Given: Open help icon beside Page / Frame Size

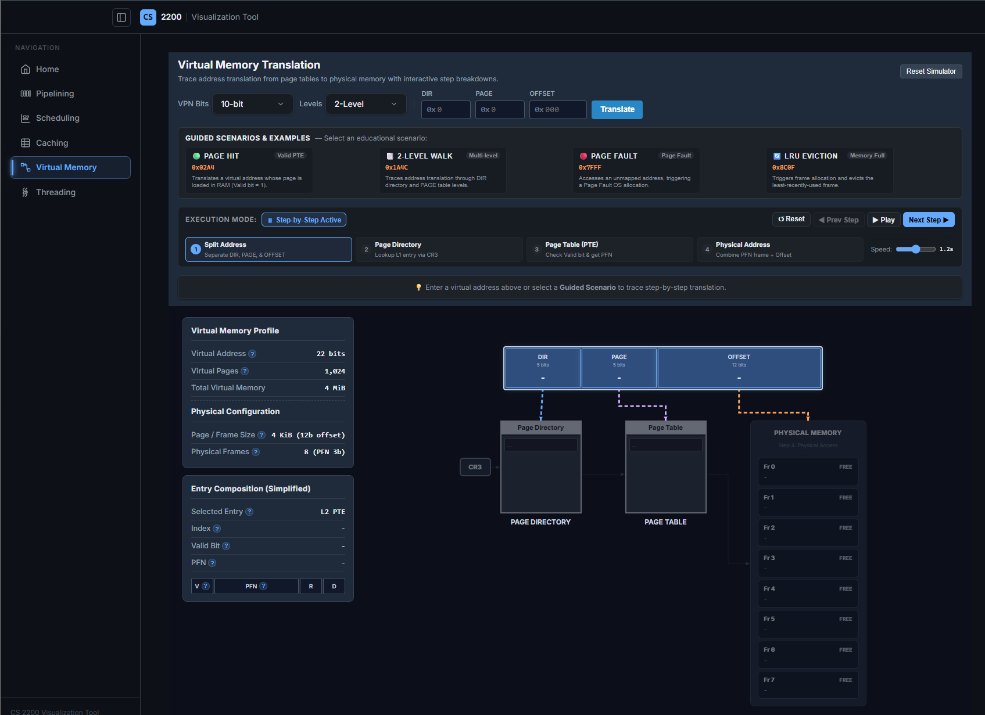Looking at the screenshot, I should pyautogui.click(x=262, y=435).
